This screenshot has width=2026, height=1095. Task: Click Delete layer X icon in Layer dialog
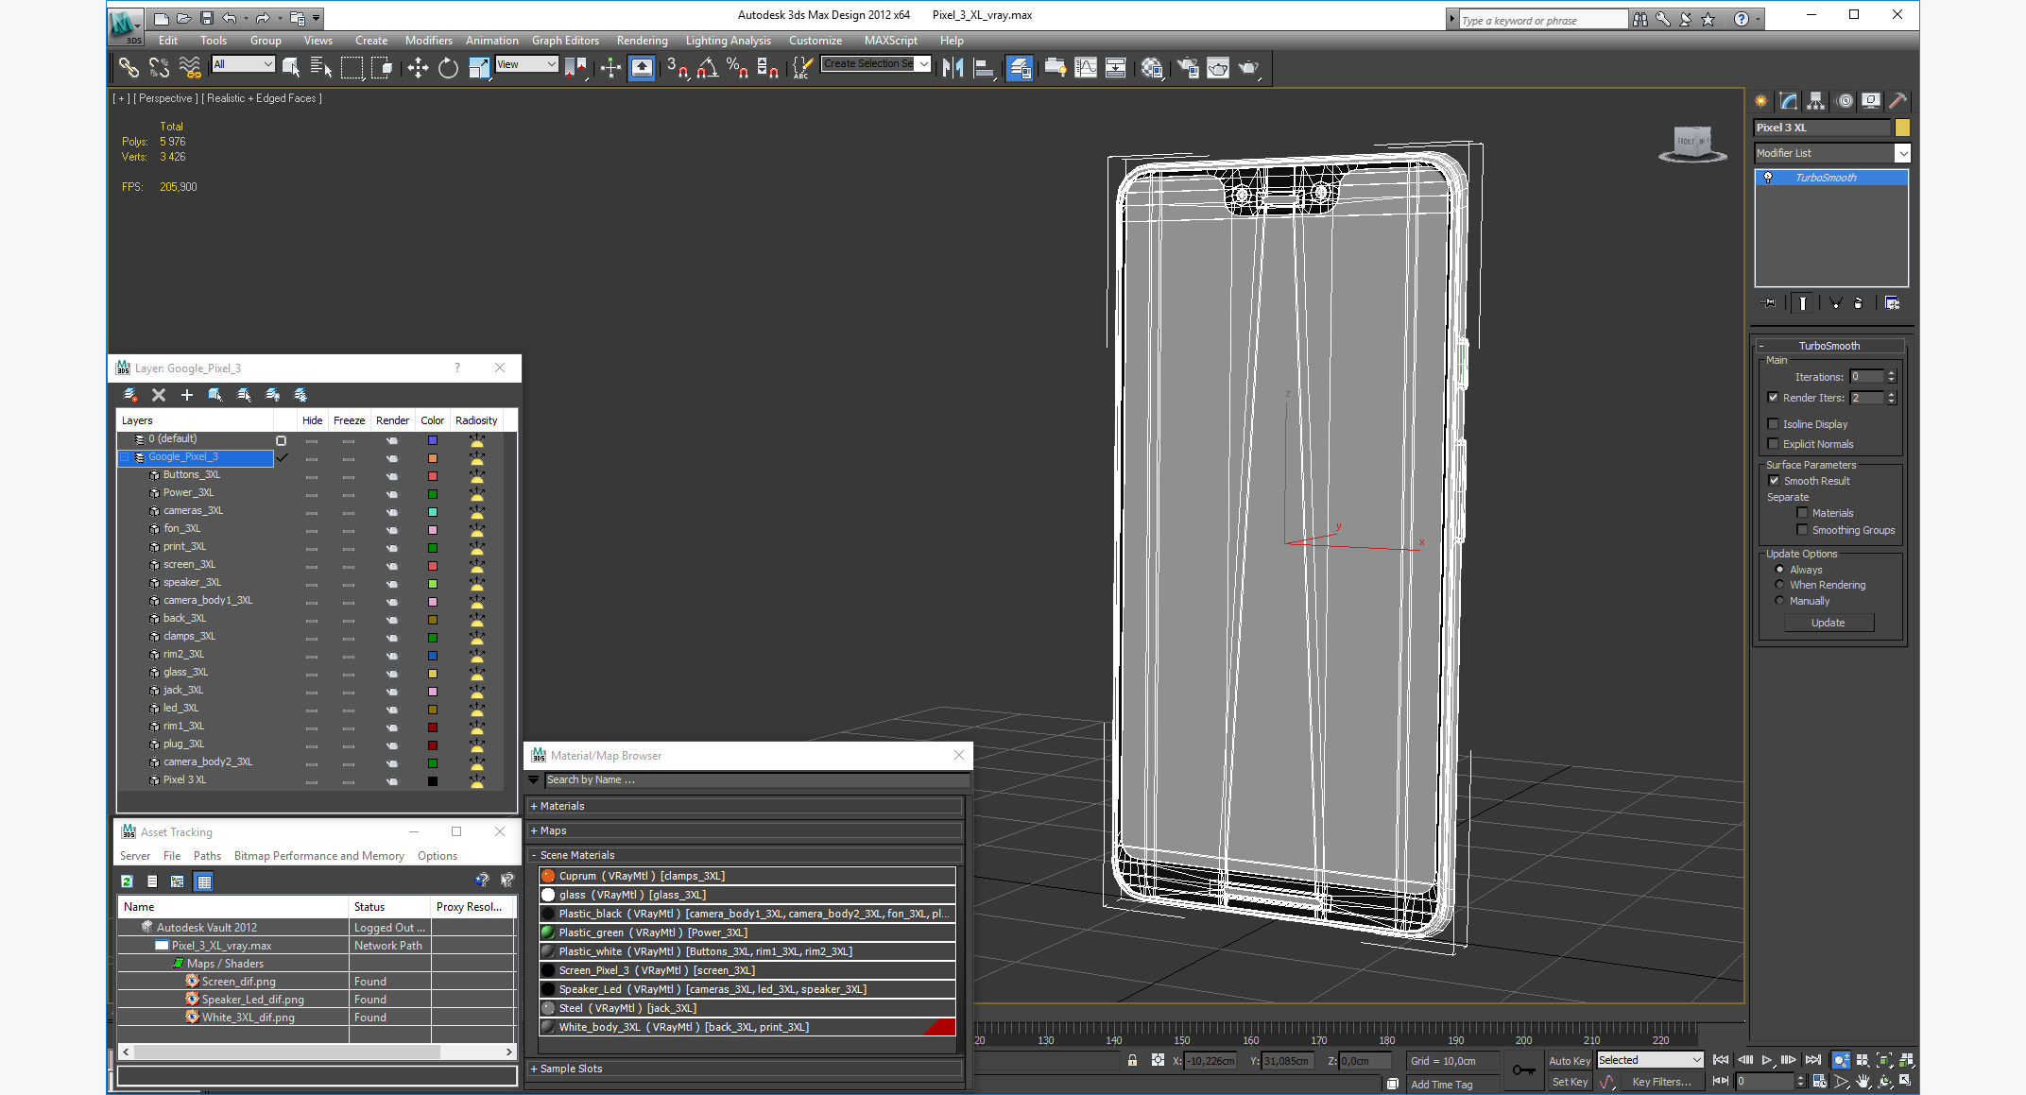pyautogui.click(x=159, y=395)
